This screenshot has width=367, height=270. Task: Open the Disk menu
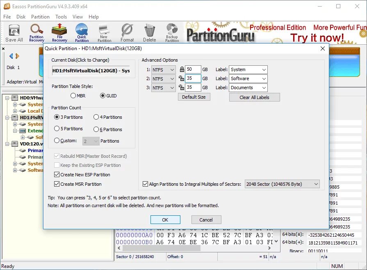(x=21, y=17)
